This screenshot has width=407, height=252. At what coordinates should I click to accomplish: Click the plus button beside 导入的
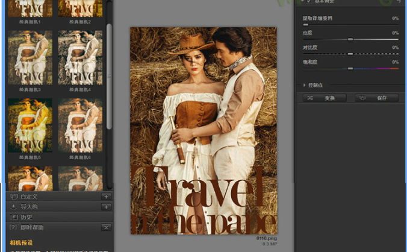point(106,207)
